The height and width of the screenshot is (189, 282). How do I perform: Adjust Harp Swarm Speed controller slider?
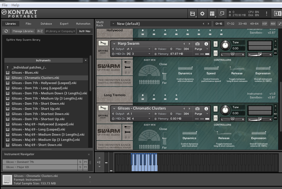pyautogui.click(x=211, y=68)
